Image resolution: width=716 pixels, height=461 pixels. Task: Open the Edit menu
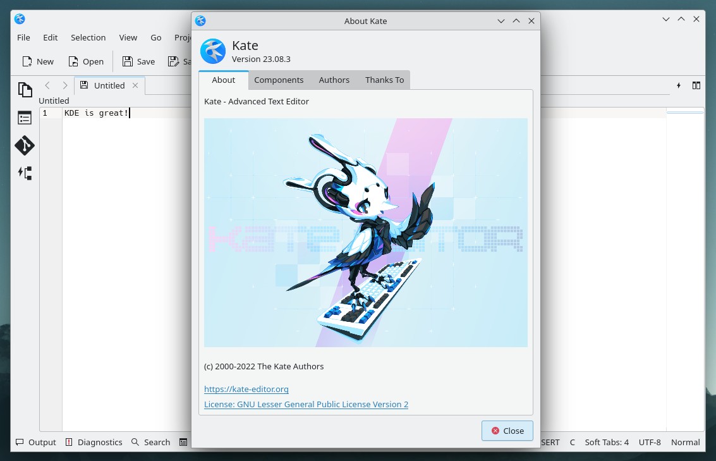(50, 37)
